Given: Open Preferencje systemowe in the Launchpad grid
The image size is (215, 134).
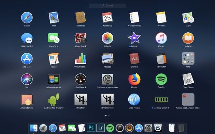Looking at the screenshot, I should pos(107,79).
